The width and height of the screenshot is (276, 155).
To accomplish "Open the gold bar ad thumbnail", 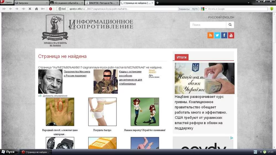I will 102,143.
